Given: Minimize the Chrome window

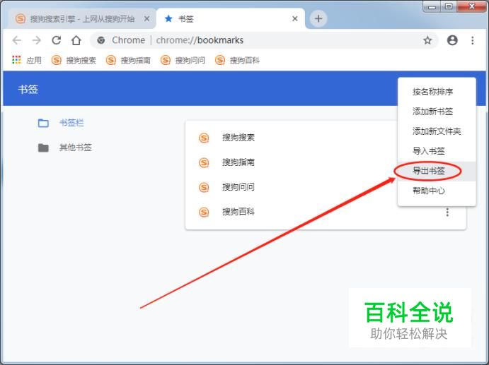Looking at the screenshot, I should 432,6.
